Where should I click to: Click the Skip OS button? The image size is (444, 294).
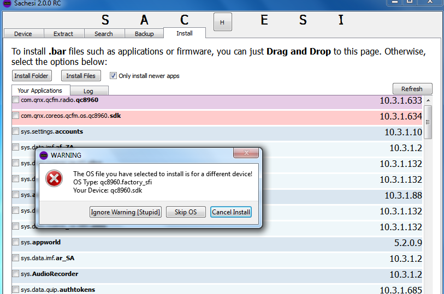coord(186,212)
